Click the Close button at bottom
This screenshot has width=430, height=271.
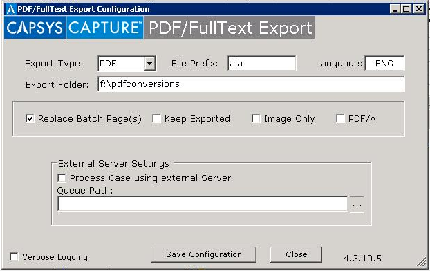[296, 254]
